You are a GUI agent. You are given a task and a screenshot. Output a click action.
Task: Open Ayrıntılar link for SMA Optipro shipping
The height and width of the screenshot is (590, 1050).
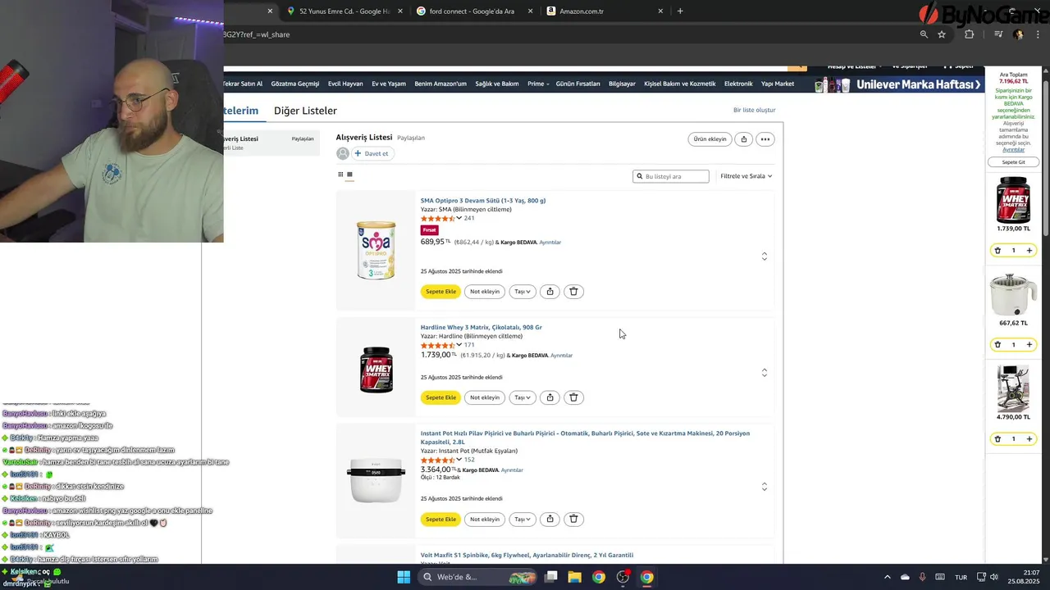(x=550, y=243)
